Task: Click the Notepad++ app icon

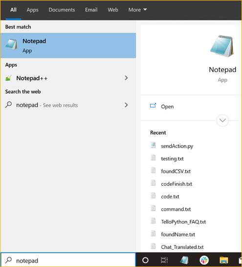Action: click(8, 78)
